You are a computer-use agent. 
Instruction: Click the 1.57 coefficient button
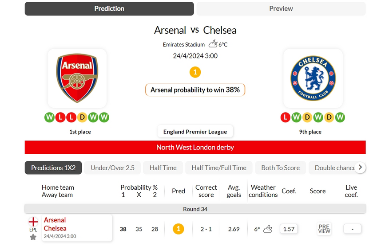(289, 229)
